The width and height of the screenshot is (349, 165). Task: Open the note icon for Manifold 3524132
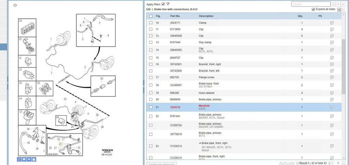332,107
